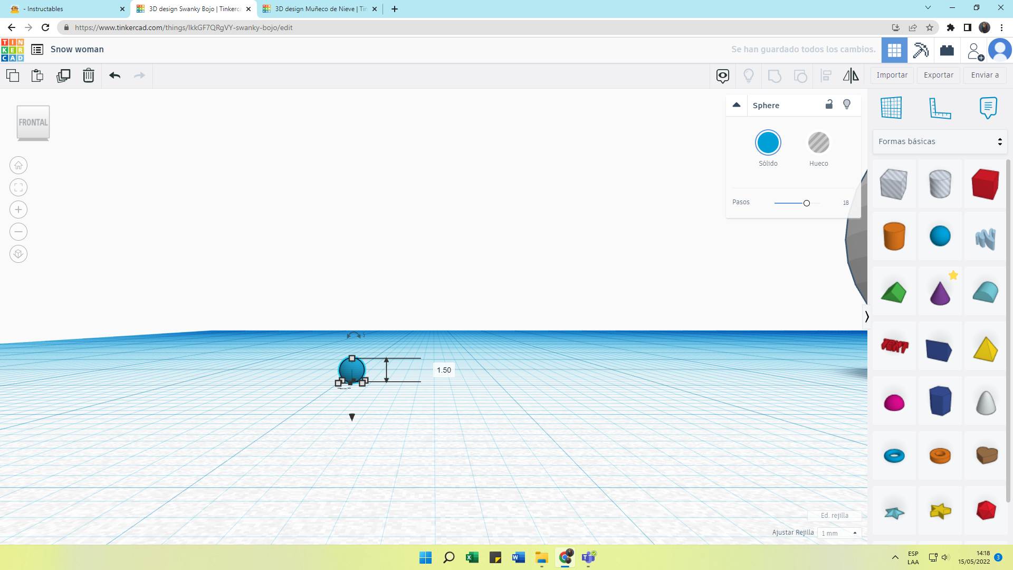Click the Home view button
Image resolution: width=1013 pixels, height=570 pixels.
[x=18, y=165]
